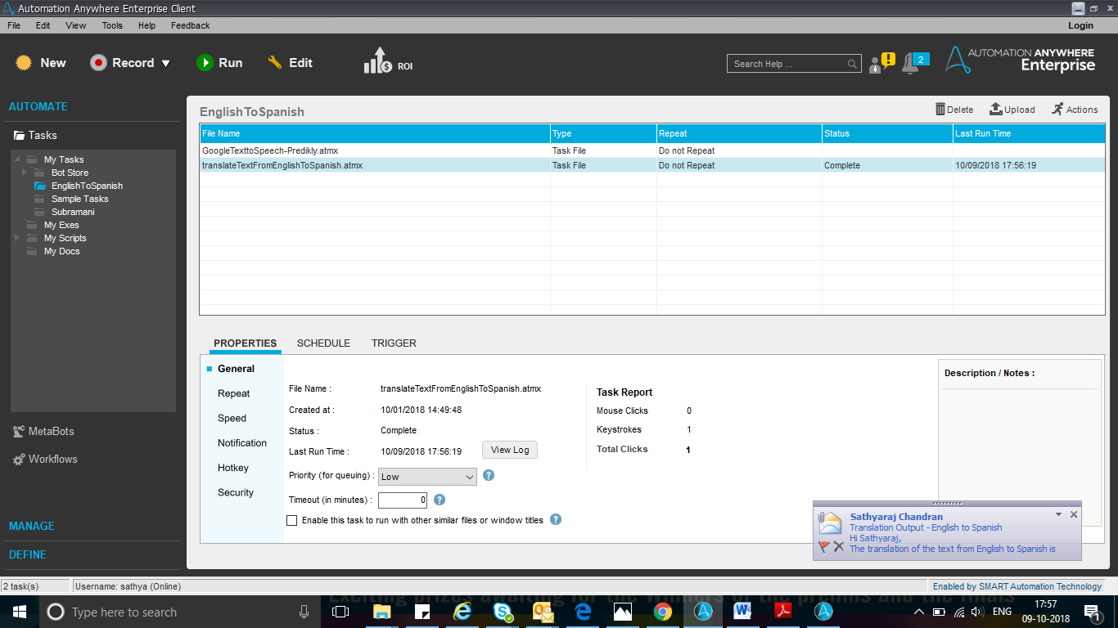Open the Tools menu
The image size is (1118, 628).
(x=112, y=25)
